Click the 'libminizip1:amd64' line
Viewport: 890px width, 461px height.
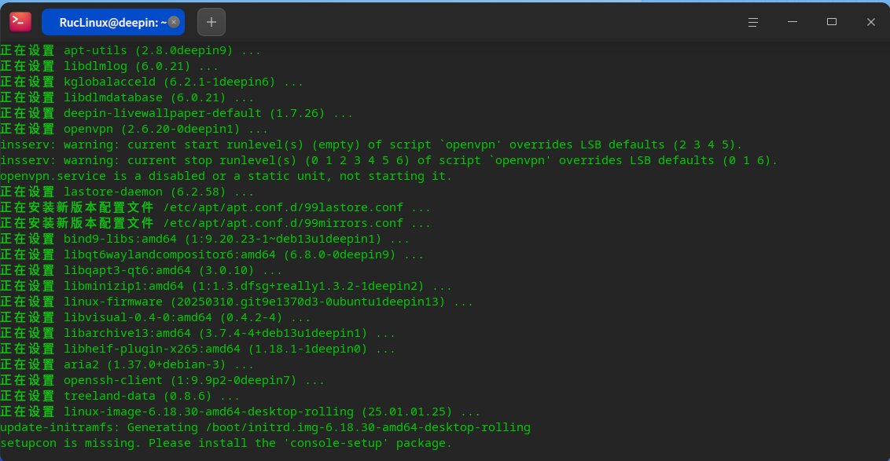(x=226, y=287)
